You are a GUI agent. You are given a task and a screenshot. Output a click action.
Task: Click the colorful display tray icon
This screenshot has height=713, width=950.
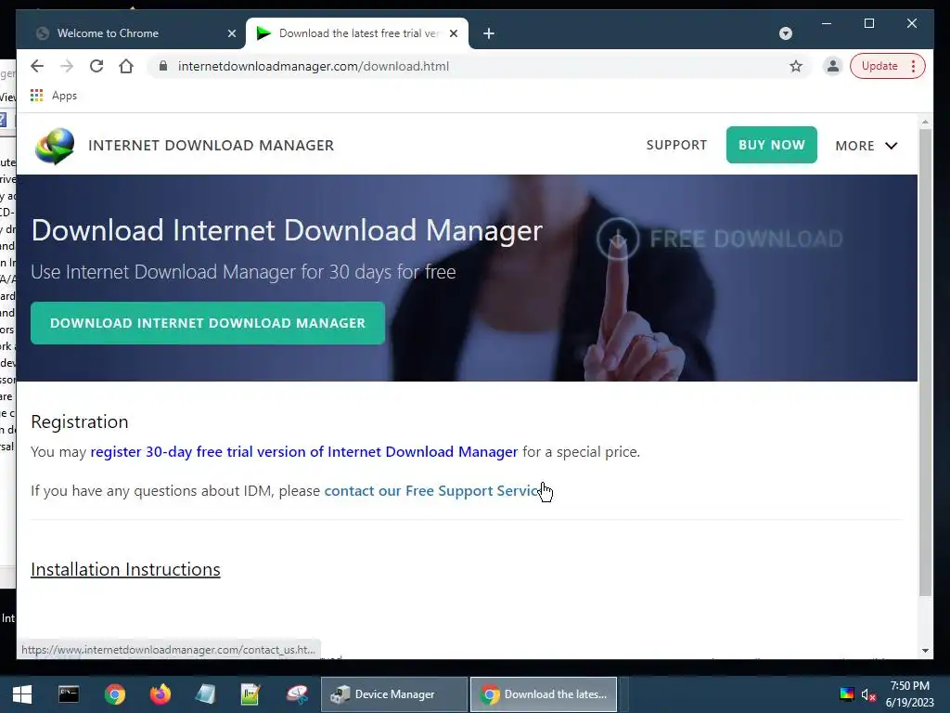pyautogui.click(x=846, y=694)
